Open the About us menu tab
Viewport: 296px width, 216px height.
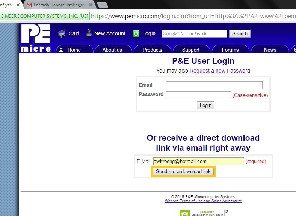pyautogui.click(x=113, y=50)
